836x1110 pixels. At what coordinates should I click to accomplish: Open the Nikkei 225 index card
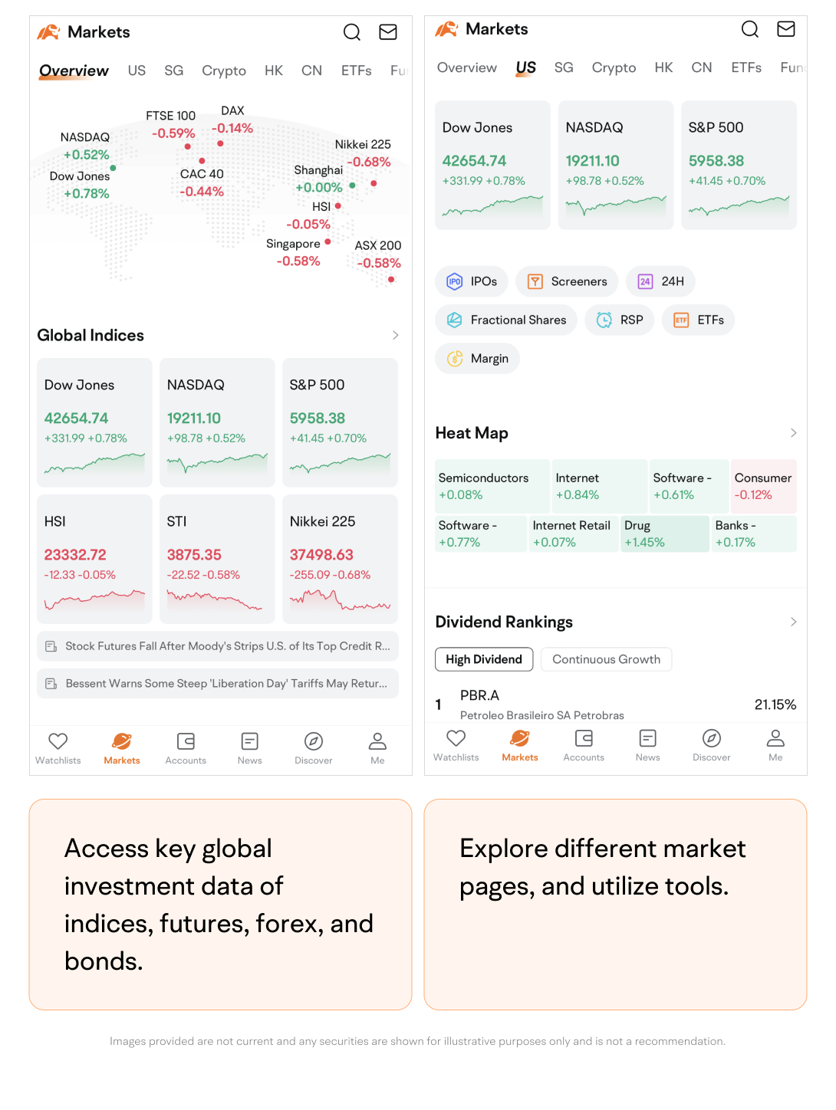point(340,558)
